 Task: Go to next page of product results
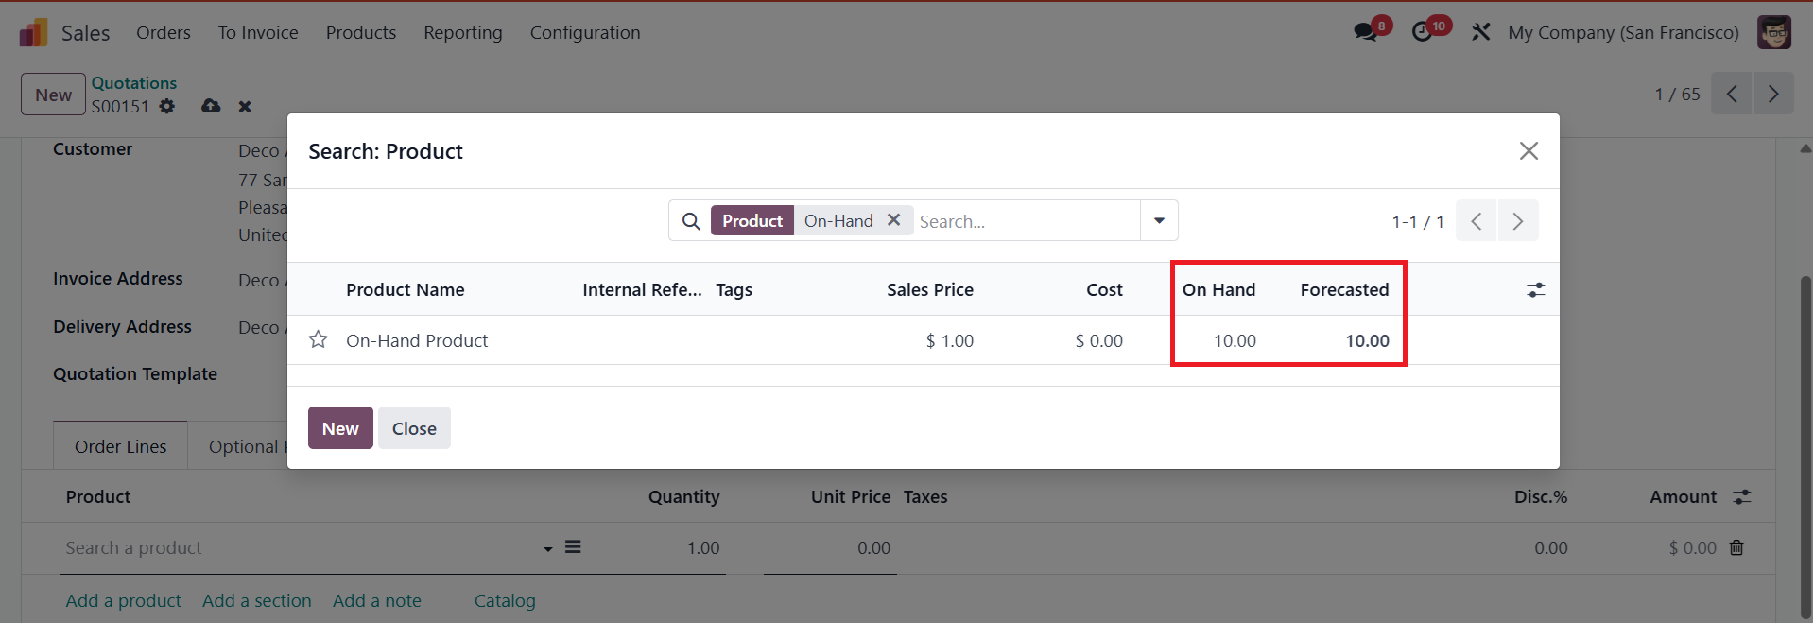click(x=1517, y=221)
